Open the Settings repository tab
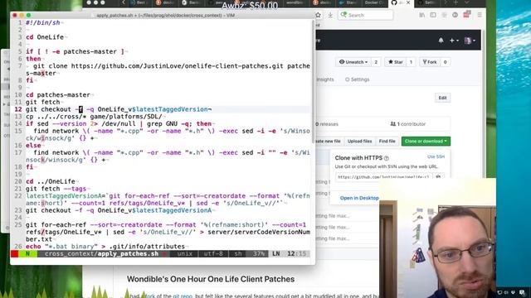The width and height of the screenshot is (531, 298). coord(358,79)
